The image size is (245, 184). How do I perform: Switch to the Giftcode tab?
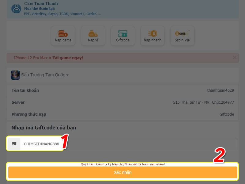123,36
